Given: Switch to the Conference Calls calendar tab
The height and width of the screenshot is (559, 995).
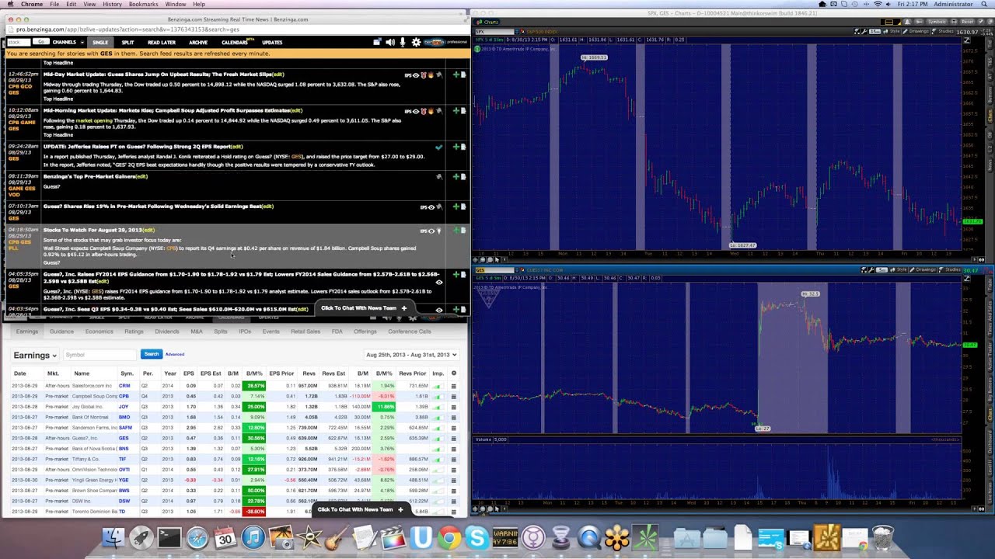Looking at the screenshot, I should click(410, 332).
